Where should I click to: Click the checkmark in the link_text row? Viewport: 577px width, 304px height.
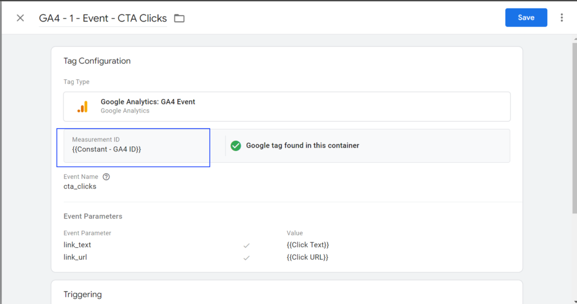(x=247, y=245)
